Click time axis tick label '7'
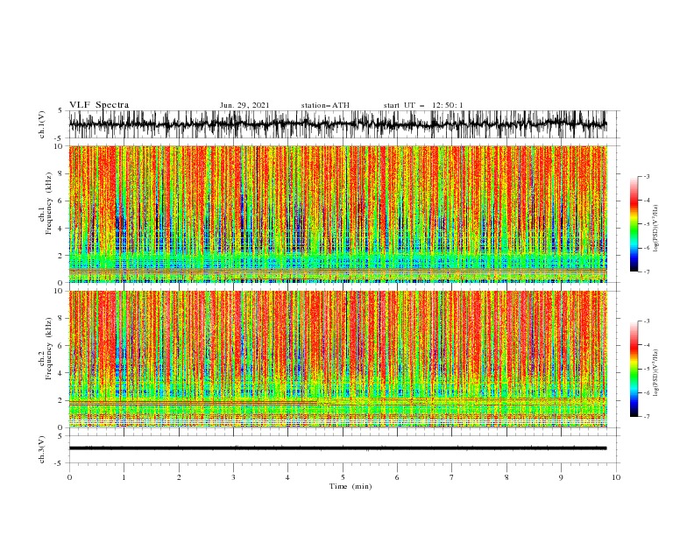This screenshot has height=536, width=694. [451, 477]
